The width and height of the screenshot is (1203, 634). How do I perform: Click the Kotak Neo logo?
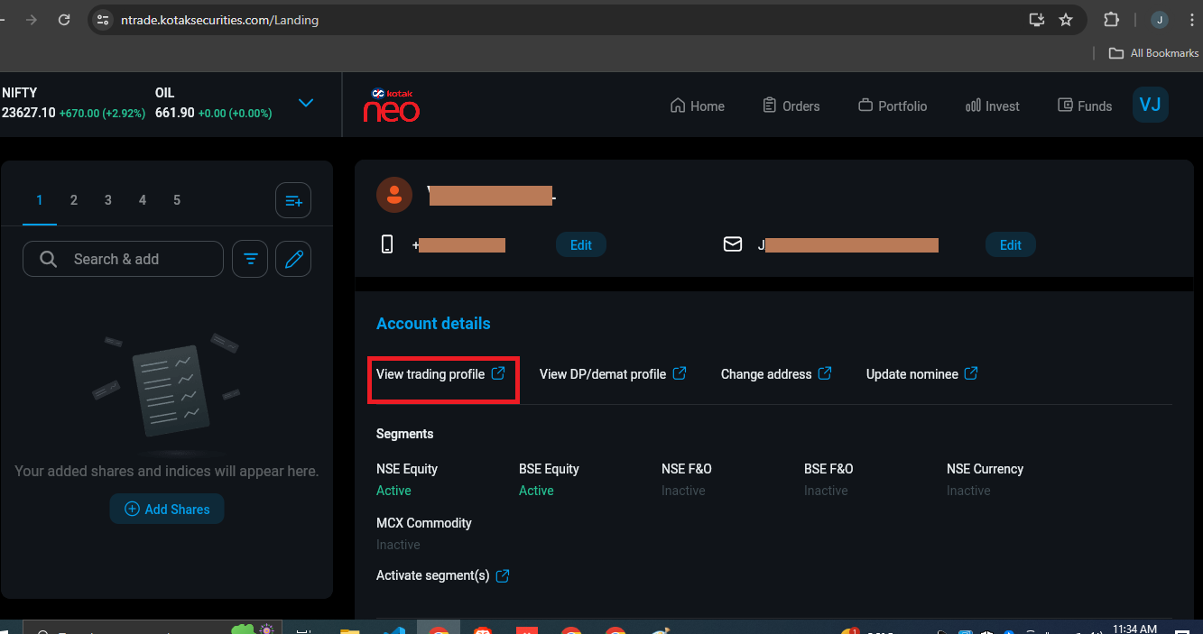[x=391, y=106]
